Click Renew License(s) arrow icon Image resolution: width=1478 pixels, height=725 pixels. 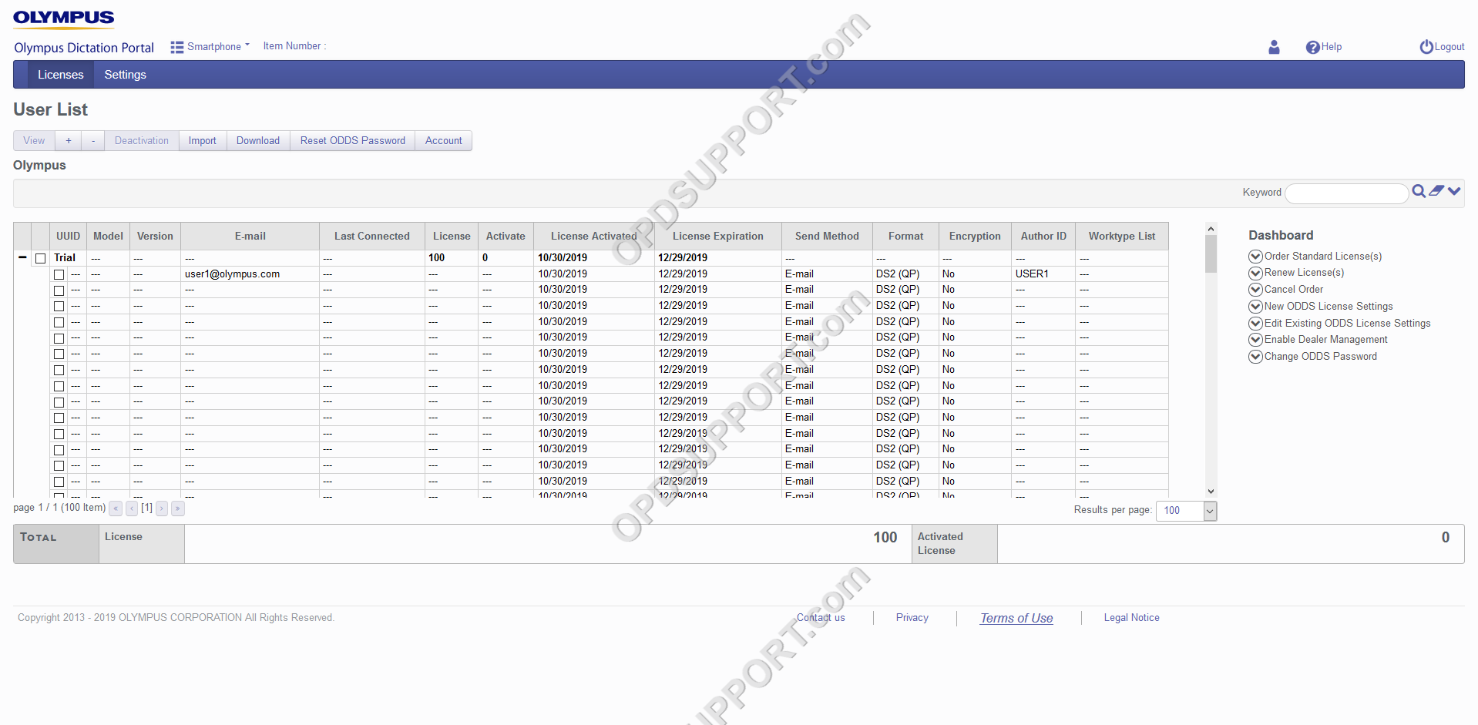1255,273
